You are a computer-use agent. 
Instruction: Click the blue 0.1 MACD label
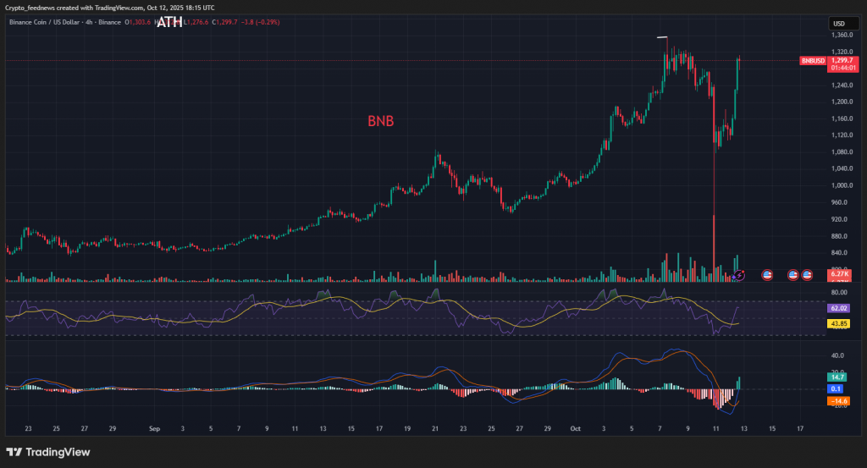coord(836,389)
